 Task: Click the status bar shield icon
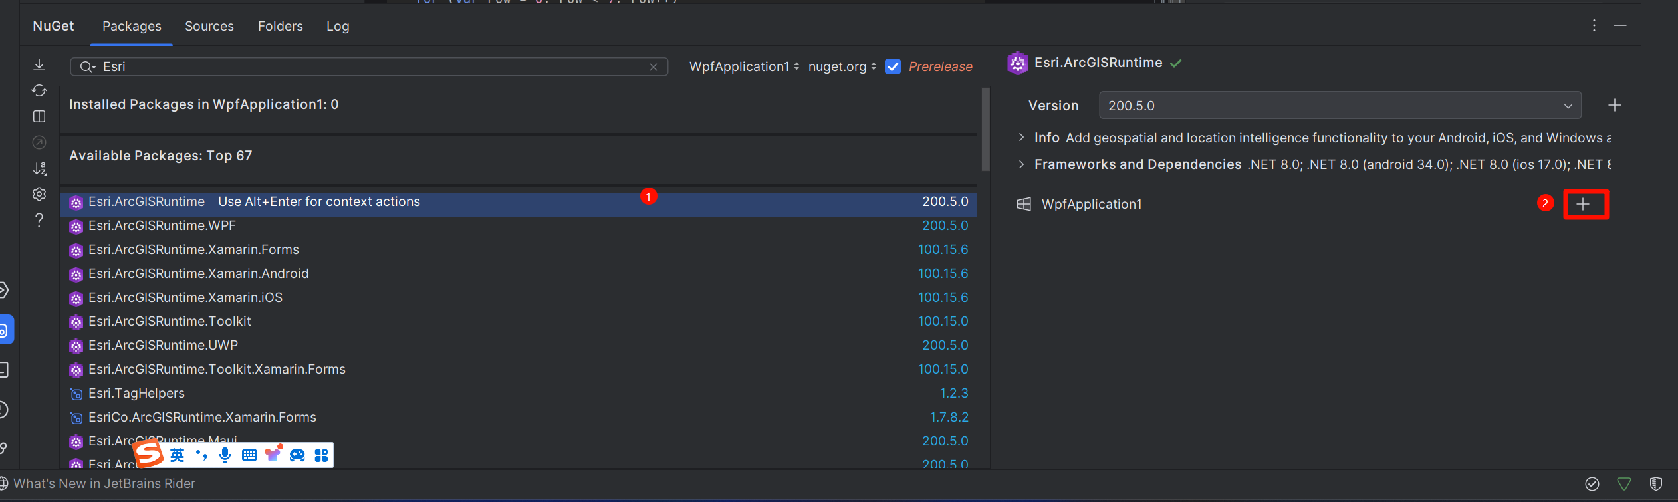click(1656, 484)
